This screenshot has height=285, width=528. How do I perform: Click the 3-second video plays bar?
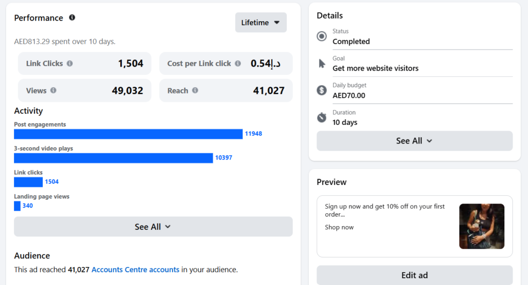pos(113,157)
